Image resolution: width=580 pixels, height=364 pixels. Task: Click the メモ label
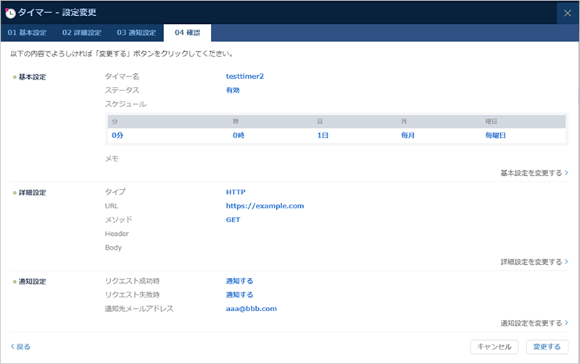pos(112,158)
